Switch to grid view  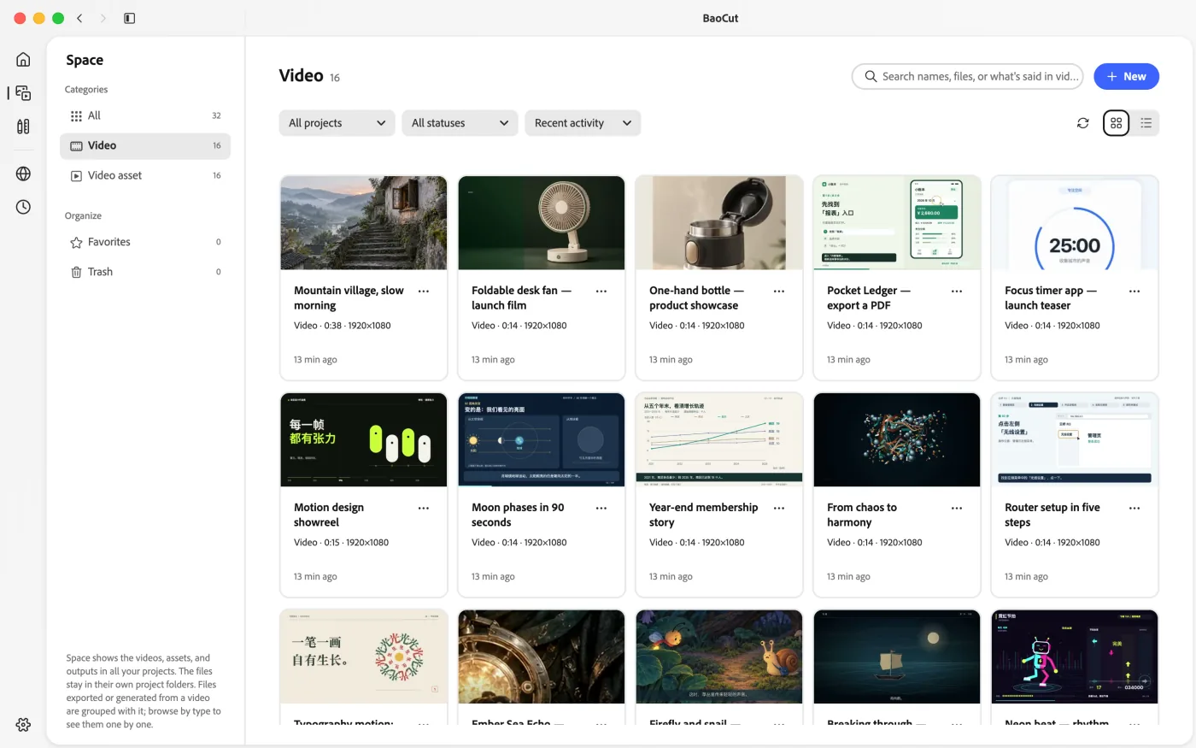(1116, 123)
